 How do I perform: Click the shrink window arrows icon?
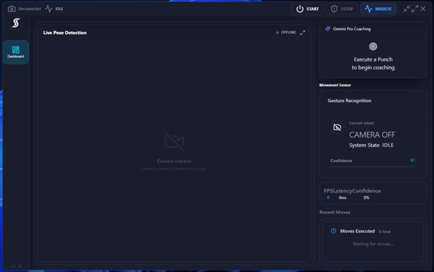(407, 9)
